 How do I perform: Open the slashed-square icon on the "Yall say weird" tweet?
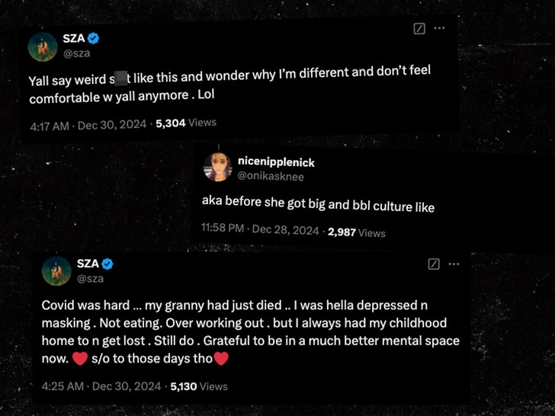point(419,28)
